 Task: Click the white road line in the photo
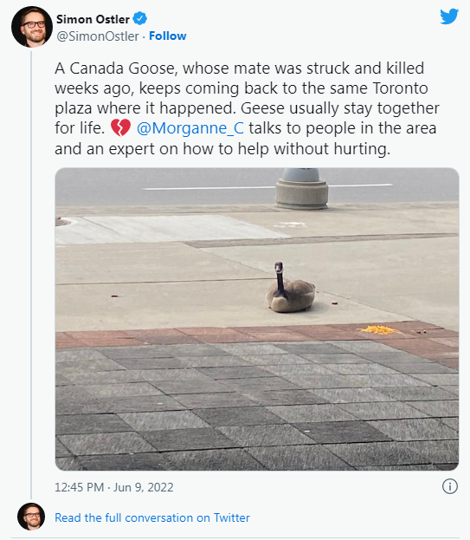tap(267, 187)
